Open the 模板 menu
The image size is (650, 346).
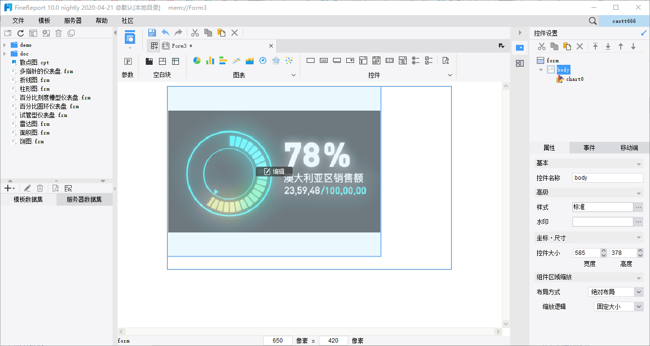44,20
